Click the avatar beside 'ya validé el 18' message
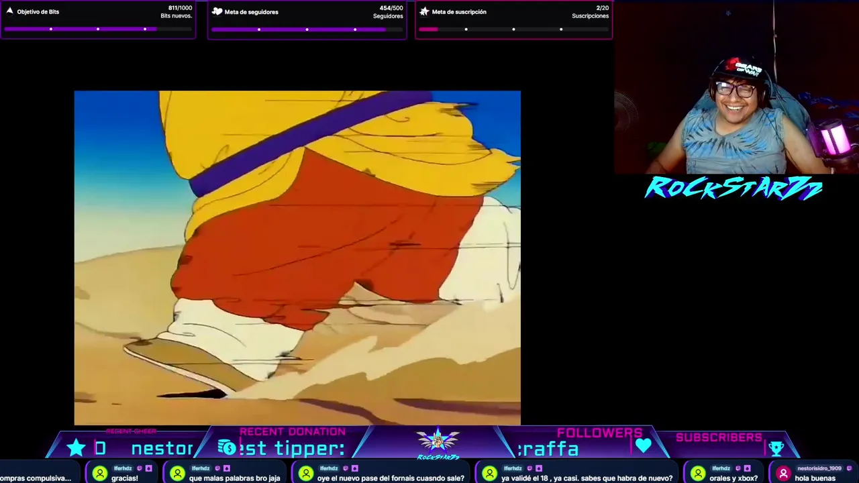Screen dimensions: 859x483 (x=489, y=474)
